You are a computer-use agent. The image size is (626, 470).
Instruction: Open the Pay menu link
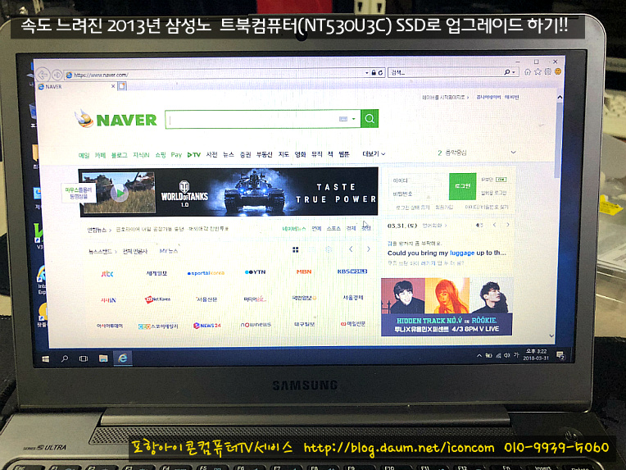(x=176, y=155)
